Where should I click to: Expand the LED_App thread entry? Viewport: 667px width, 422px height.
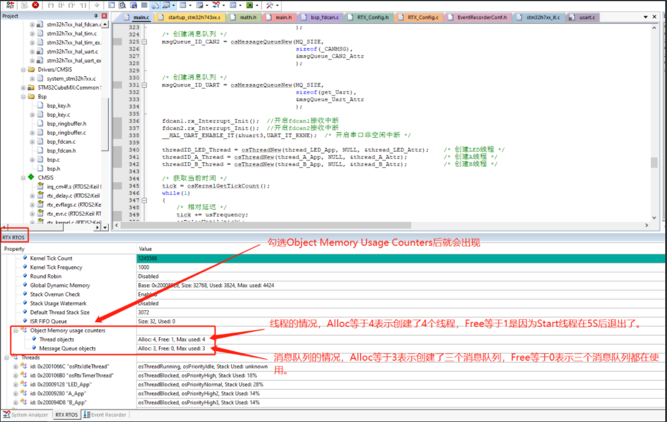15,383
